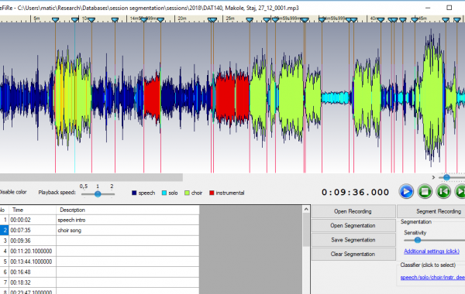Image resolution: width=465 pixels, height=294 pixels.
Task: Select row 5 time 00:13:44.1000000
Action: point(33,262)
